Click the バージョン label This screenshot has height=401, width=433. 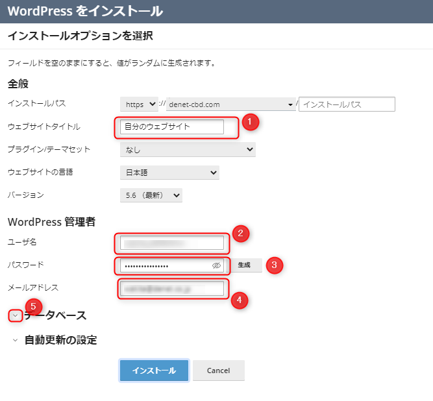(x=26, y=195)
